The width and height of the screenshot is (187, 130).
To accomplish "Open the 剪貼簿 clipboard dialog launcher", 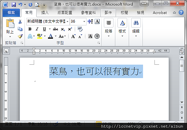I will 22,43.
